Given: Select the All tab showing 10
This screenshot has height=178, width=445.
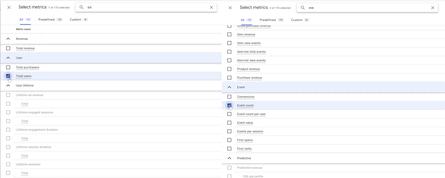Looking at the screenshot, I should pos(25,20).
